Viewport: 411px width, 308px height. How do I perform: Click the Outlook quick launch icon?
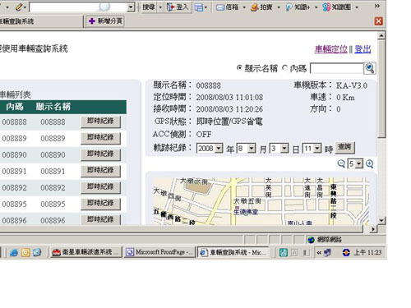pos(25,252)
